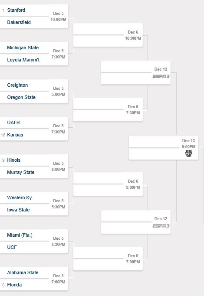
Task: Click the lower ESPN3 logo on Dec 12
Action: point(161,226)
